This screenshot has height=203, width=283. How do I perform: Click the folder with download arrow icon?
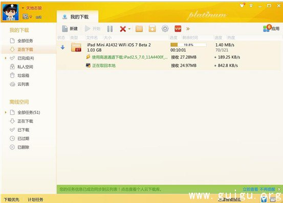152,29
